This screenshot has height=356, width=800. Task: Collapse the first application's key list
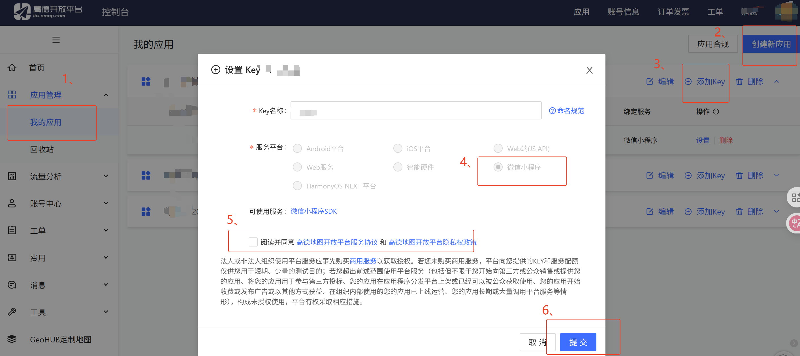tap(776, 81)
